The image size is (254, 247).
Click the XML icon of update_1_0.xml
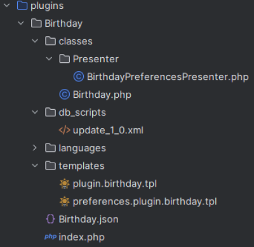[65, 130]
